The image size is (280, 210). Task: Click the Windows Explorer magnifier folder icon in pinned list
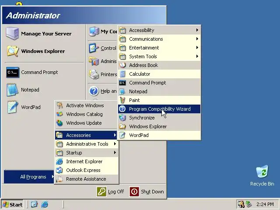(12, 51)
